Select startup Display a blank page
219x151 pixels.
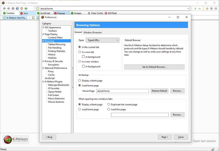[80, 81]
